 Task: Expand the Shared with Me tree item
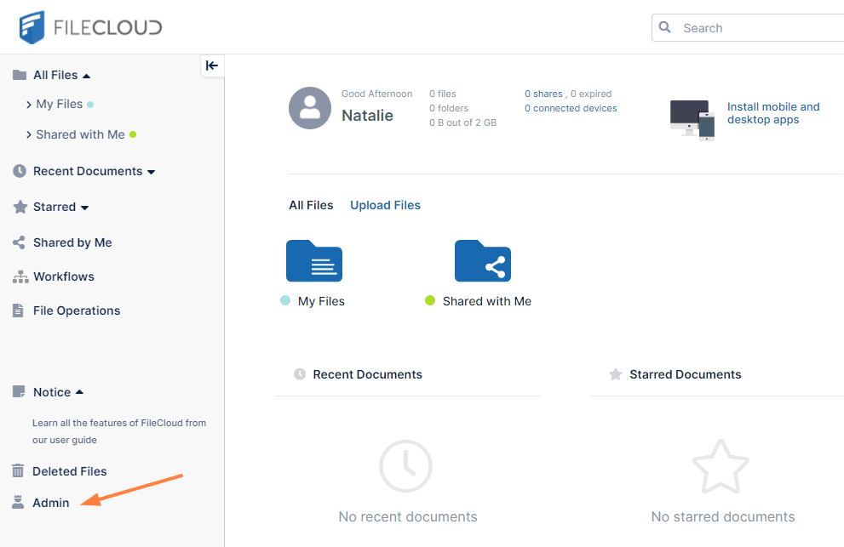[29, 135]
